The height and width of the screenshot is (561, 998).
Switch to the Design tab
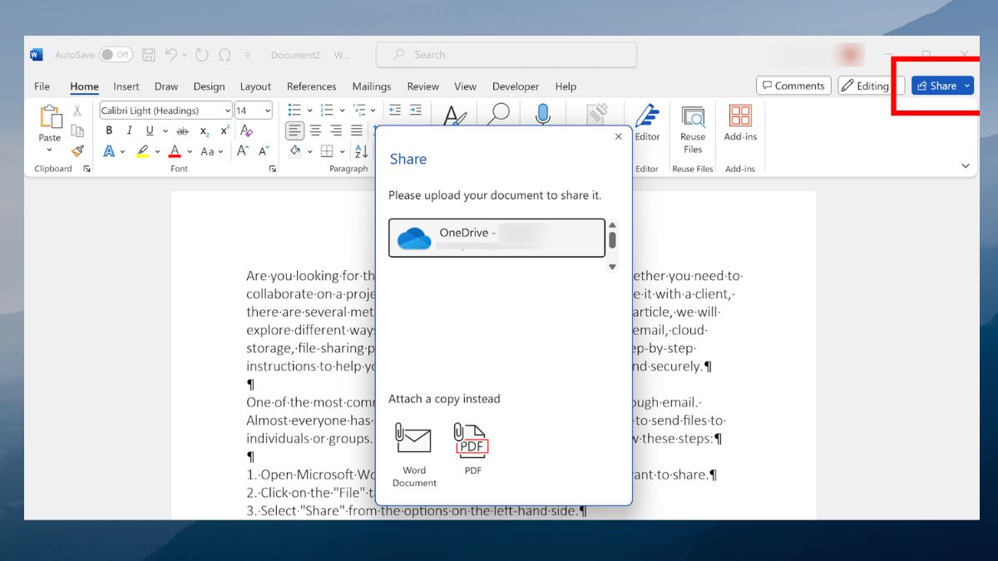pos(209,86)
